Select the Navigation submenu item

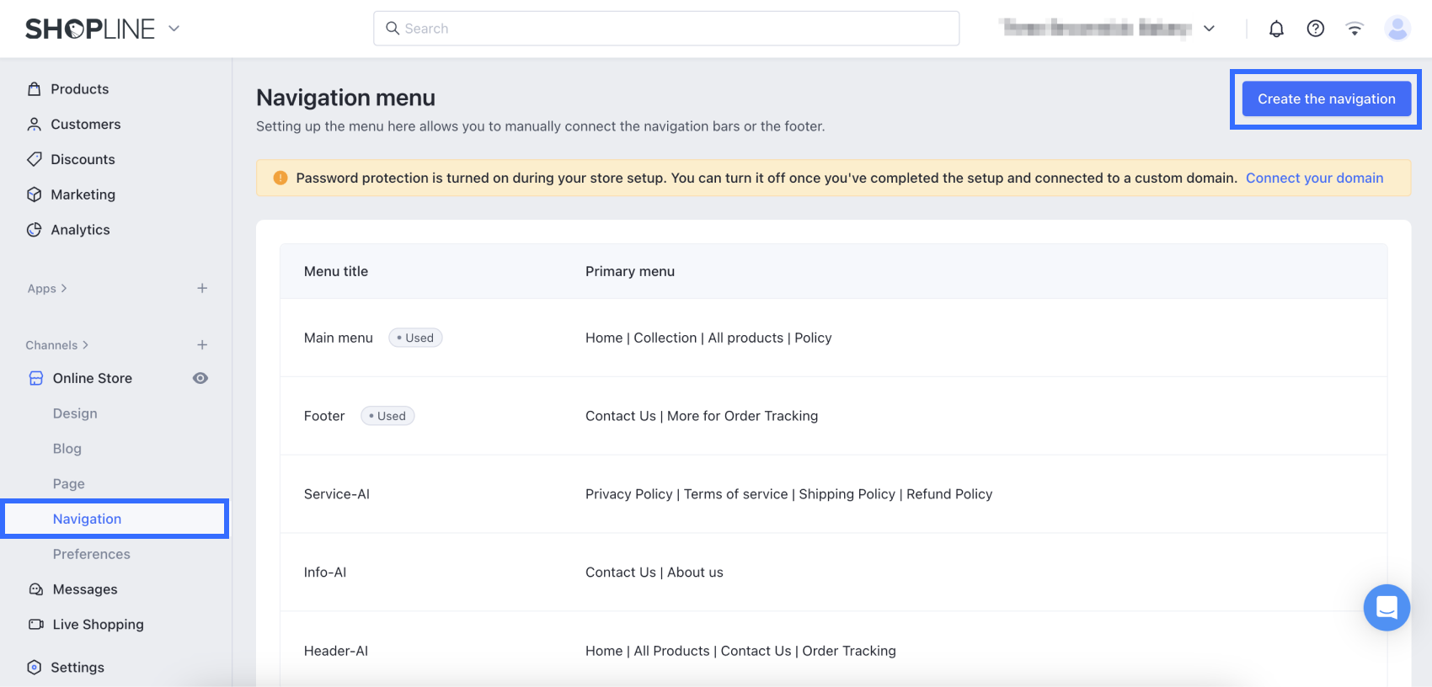[x=87, y=519]
